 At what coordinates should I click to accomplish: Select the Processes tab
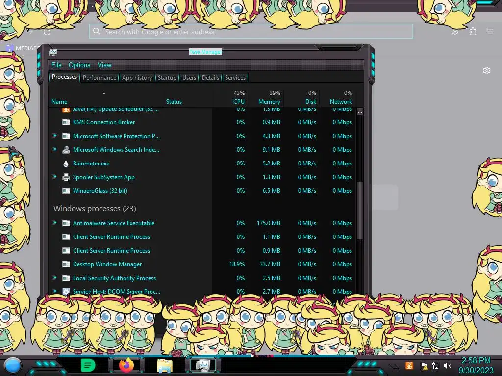coord(64,77)
